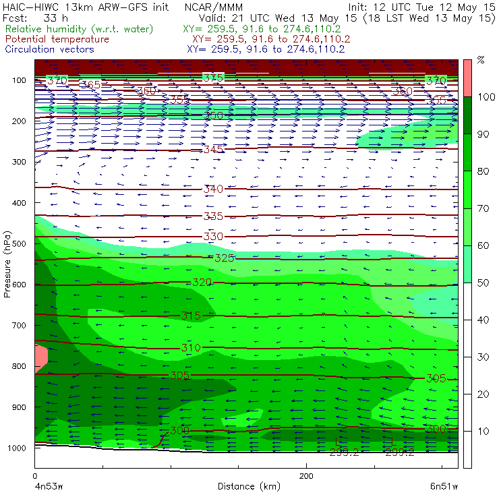This screenshot has height=499, width=499.
Task: Click the 'NCAR/MMM' header text
Action: 214,7
